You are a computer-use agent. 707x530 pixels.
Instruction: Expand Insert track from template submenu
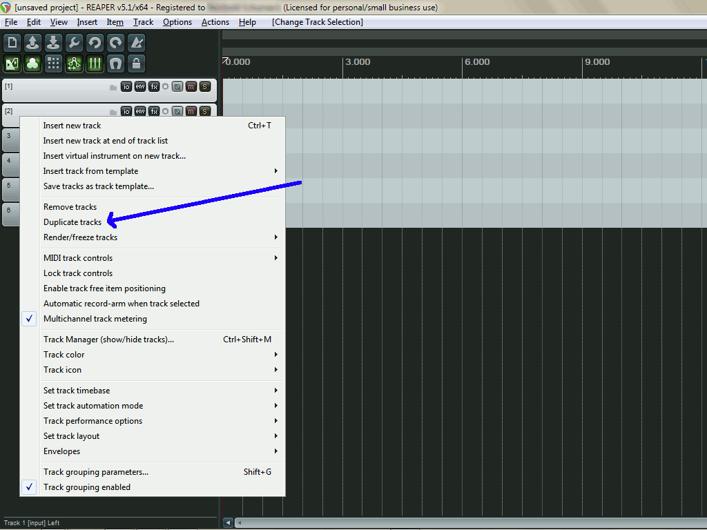(153, 171)
